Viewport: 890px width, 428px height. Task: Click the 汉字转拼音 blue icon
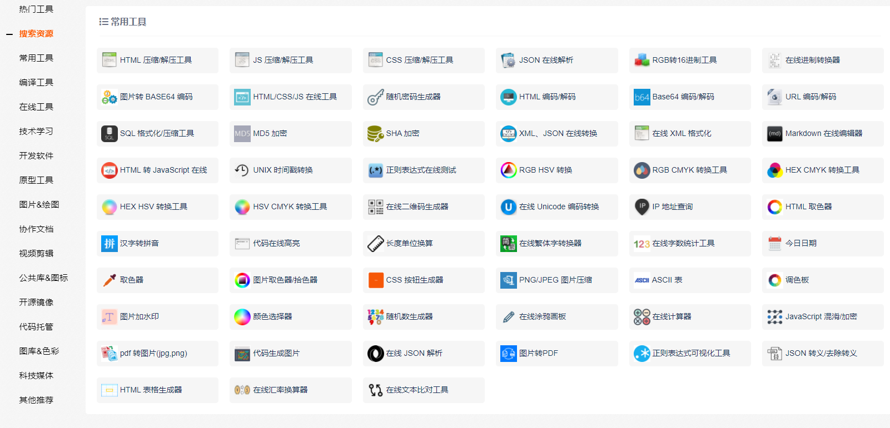pos(109,244)
